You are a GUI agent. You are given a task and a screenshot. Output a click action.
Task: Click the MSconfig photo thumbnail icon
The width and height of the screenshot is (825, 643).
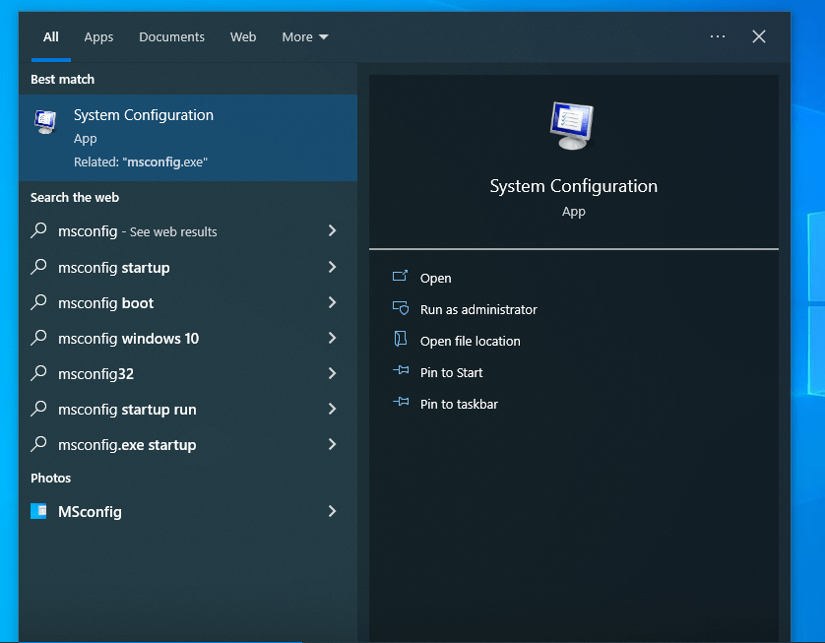click(38, 511)
